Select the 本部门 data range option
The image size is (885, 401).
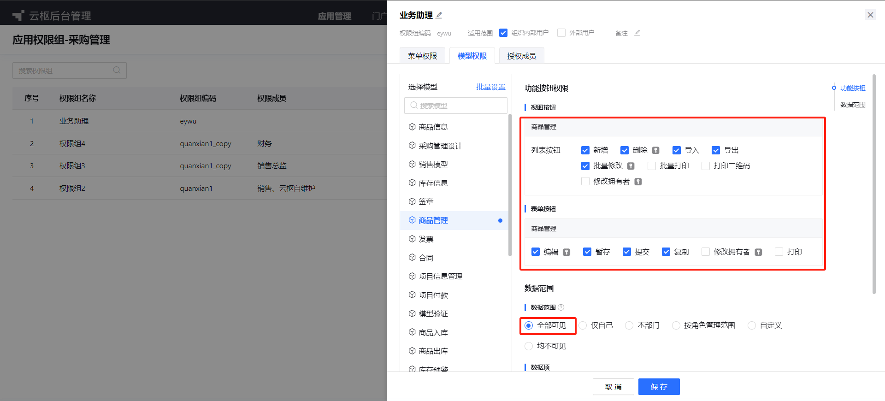click(629, 325)
